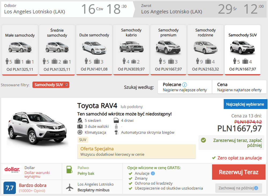
Task: Click the Rezerwuj Teraz button
Action: (x=239, y=172)
